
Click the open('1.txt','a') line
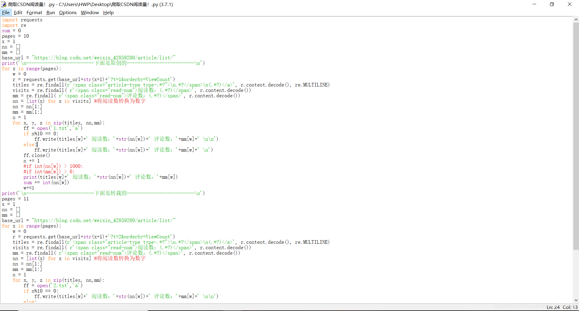point(53,128)
